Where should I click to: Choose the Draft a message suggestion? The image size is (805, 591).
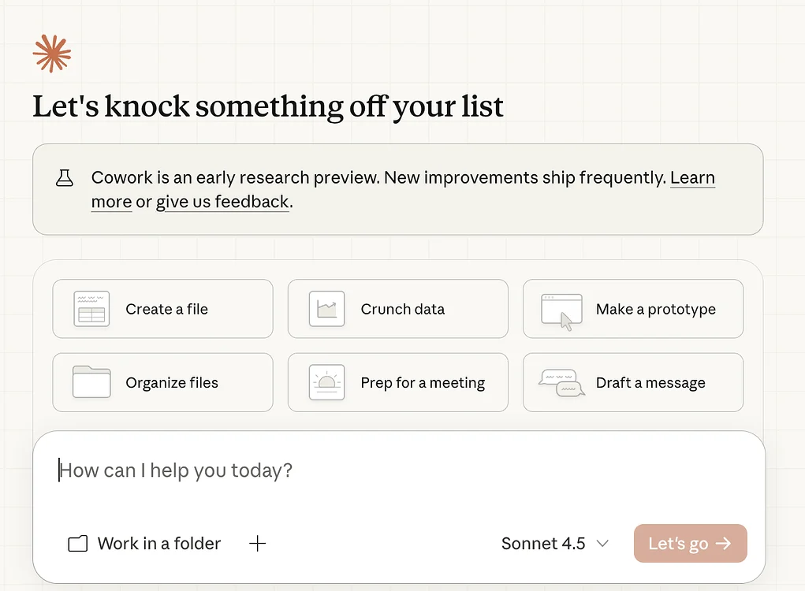coord(633,382)
